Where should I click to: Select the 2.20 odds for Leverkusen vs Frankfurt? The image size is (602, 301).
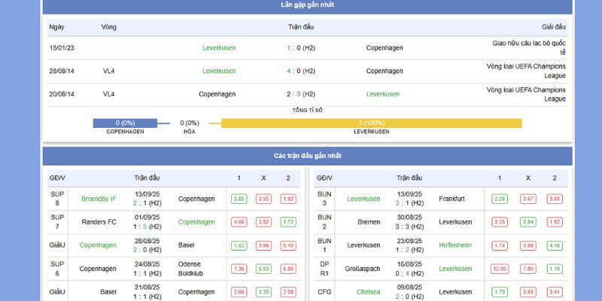499,199
